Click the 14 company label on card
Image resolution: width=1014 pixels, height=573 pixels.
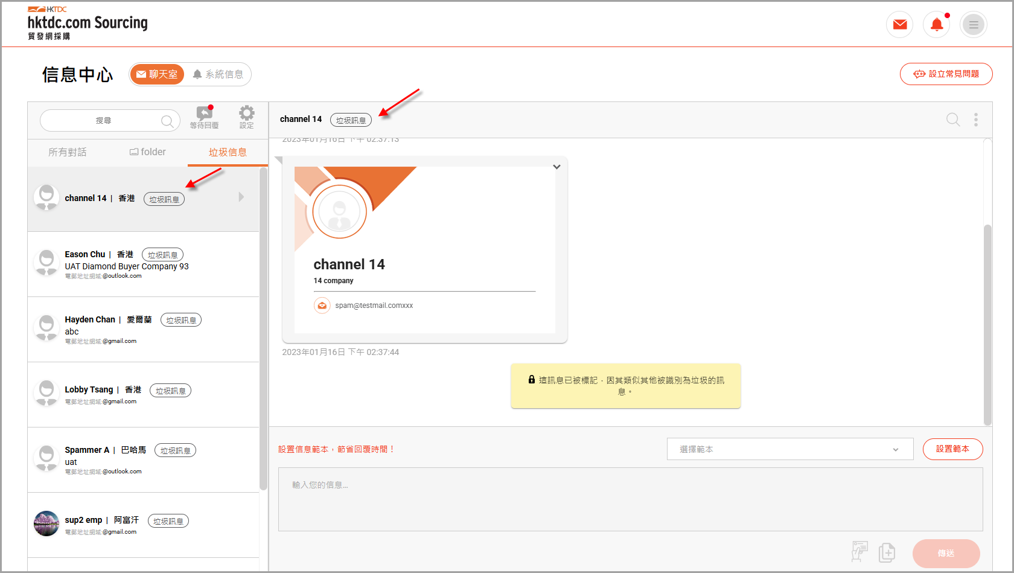[x=333, y=281]
